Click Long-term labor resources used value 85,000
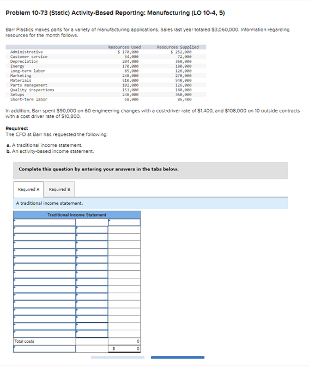Screen dimensions: 309x369 point(131,71)
